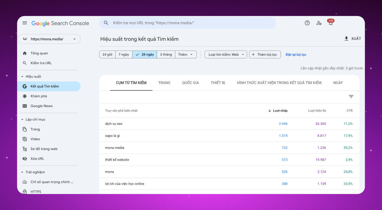The height and width of the screenshot is (210, 382).
Task: Collapse the Lập chỉ mục section
Action: tap(22, 120)
